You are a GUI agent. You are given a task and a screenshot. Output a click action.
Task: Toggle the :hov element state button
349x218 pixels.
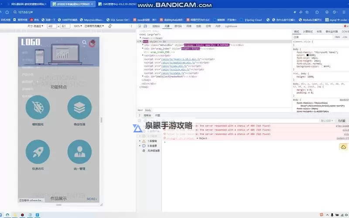click(337, 37)
